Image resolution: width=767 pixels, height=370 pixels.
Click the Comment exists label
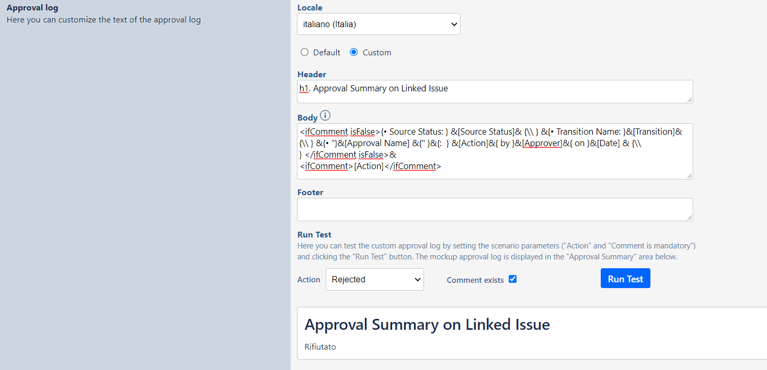tap(475, 280)
